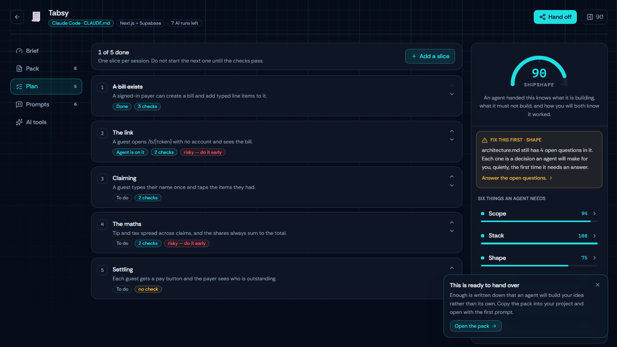Click the 'Done' status tag
Screen dimensions: 617x347
[122, 106]
